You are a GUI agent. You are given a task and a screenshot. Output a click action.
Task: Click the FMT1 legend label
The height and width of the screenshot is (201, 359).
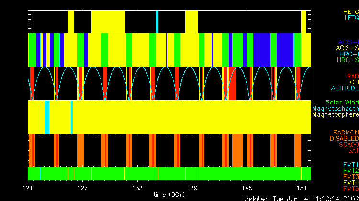click(350, 165)
